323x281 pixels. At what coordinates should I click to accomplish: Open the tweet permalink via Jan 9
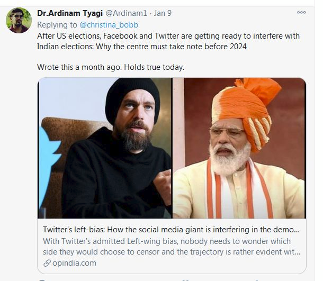click(x=163, y=13)
